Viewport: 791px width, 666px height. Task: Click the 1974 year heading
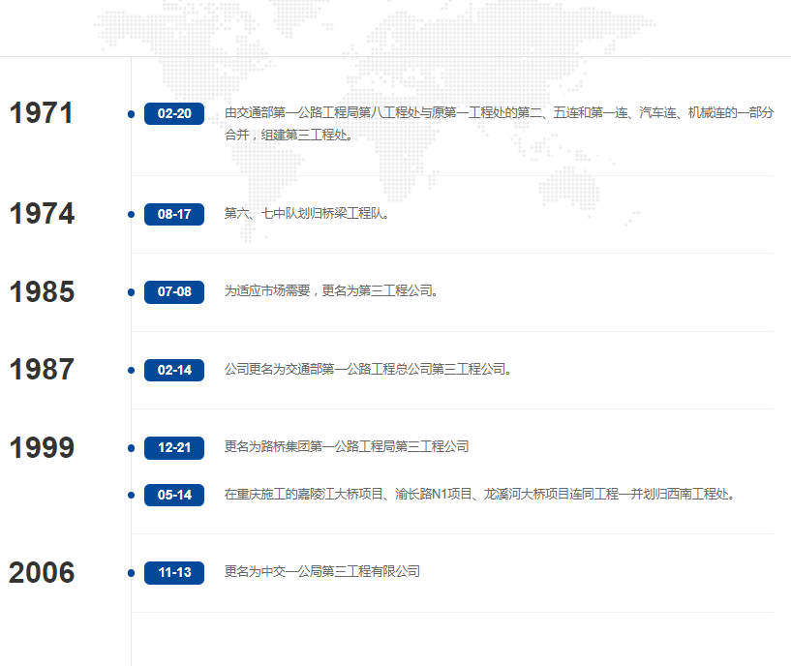(x=42, y=214)
